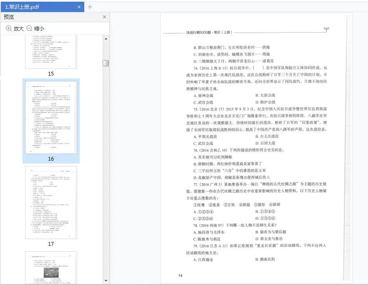The width and height of the screenshot is (368, 285).
Task: Select page 17 thumbnail
Action: [51, 203]
